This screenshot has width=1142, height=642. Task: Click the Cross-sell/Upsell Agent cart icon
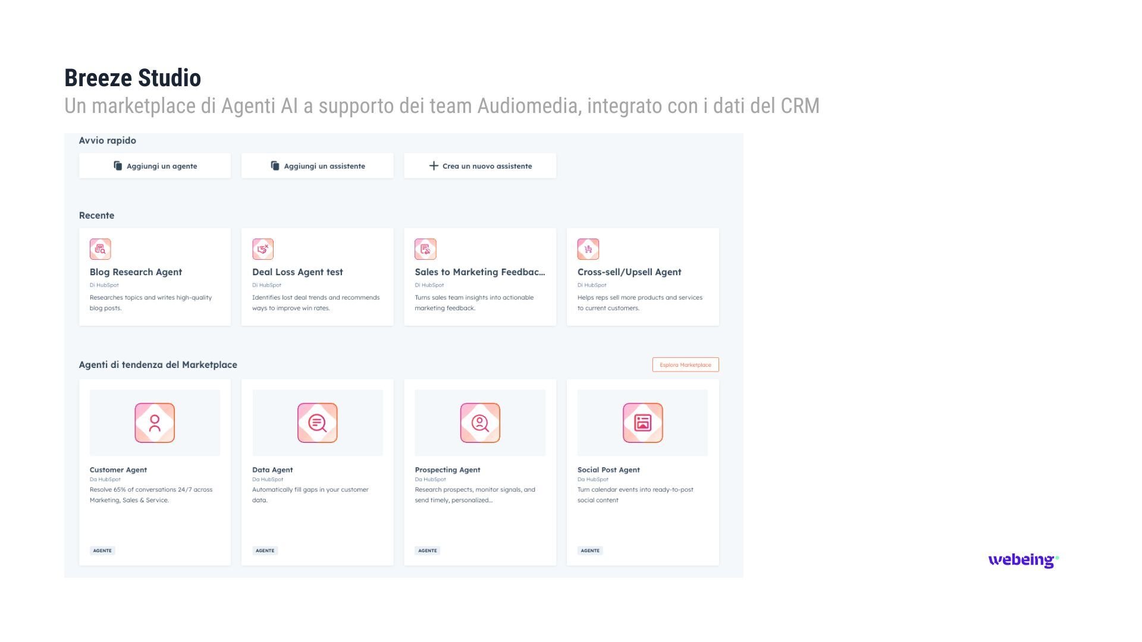(x=588, y=249)
